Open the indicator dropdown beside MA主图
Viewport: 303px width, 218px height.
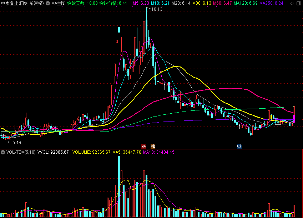coord(48,3)
